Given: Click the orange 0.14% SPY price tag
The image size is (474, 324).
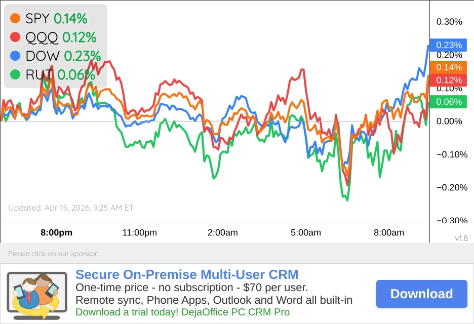Looking at the screenshot, I should coord(449,67).
